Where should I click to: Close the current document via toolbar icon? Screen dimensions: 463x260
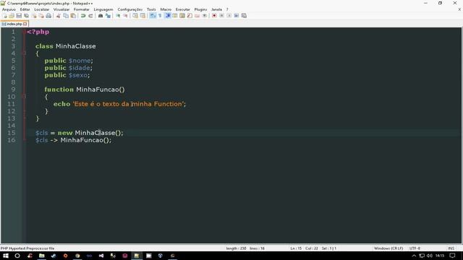[34, 16]
